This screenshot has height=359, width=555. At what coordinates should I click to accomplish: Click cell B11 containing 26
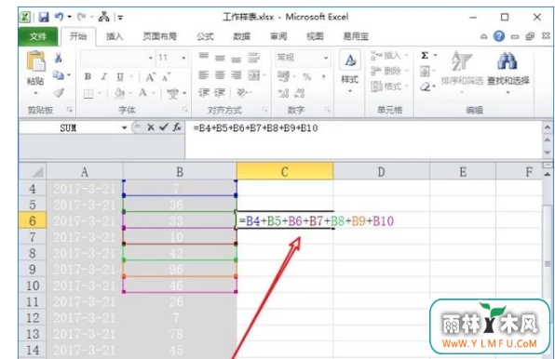180,301
